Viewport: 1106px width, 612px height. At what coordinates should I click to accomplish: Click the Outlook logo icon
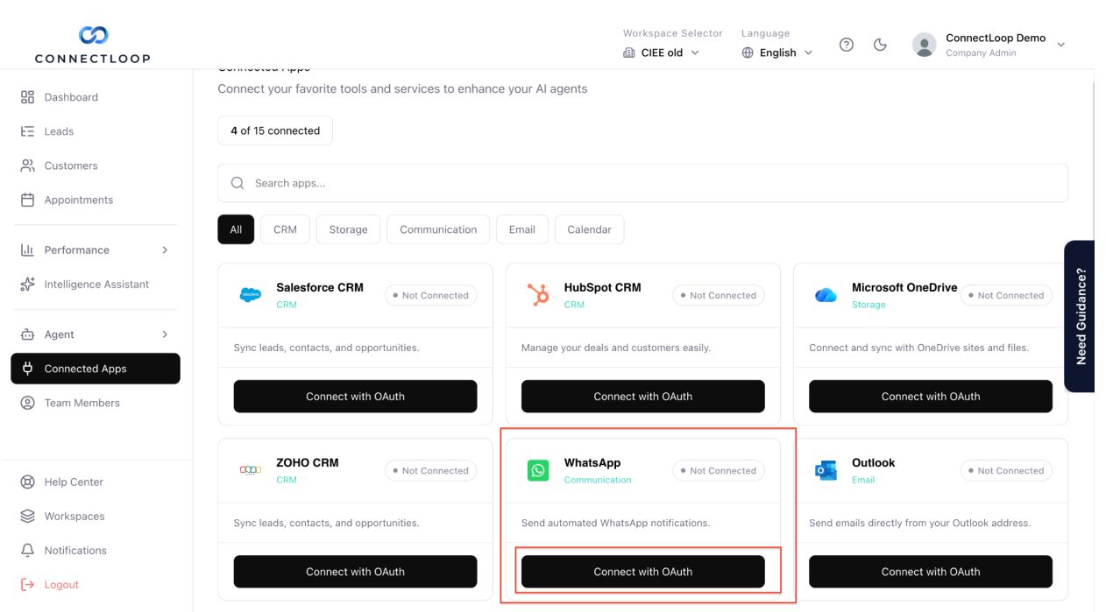click(x=826, y=470)
